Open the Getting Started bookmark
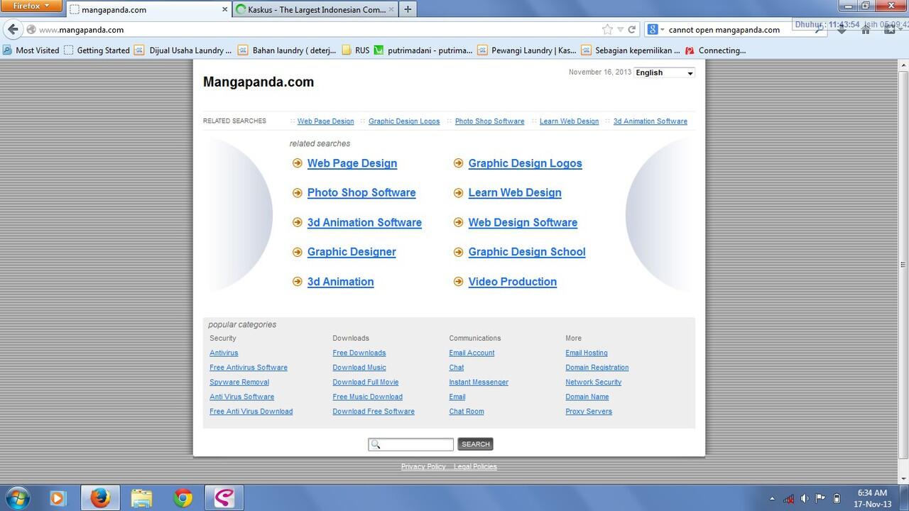This screenshot has height=511, width=909. (x=97, y=50)
